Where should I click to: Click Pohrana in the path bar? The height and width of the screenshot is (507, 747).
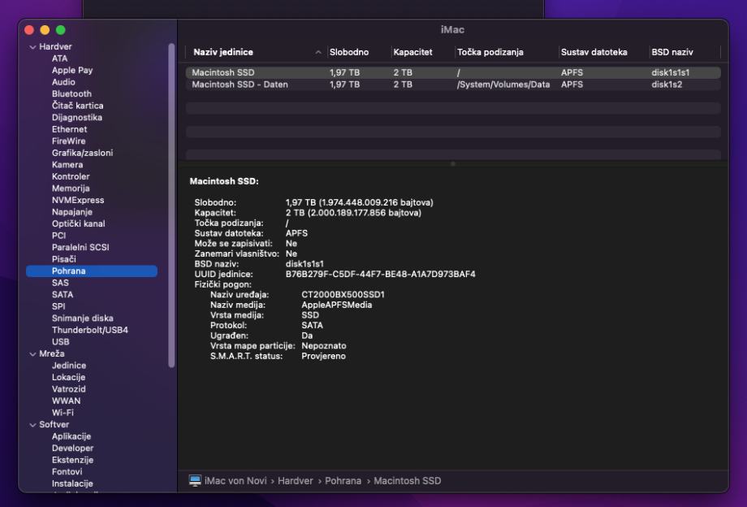(343, 481)
